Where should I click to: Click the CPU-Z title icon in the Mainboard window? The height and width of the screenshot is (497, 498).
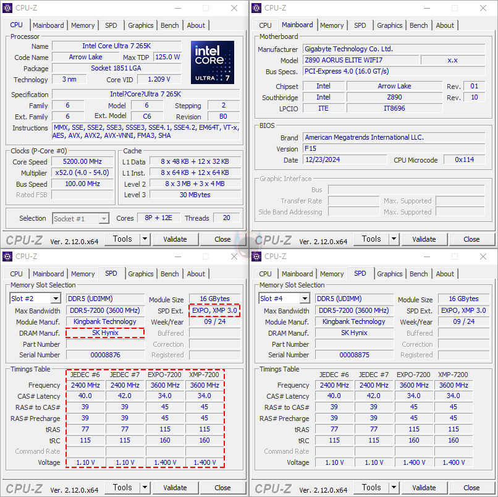pyautogui.click(x=256, y=8)
